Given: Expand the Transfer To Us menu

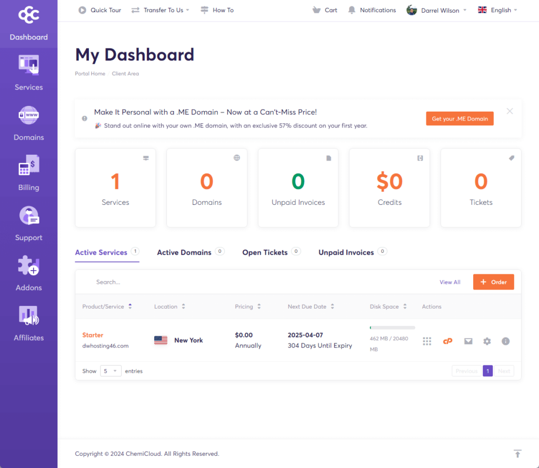Looking at the screenshot, I should 160,9.
